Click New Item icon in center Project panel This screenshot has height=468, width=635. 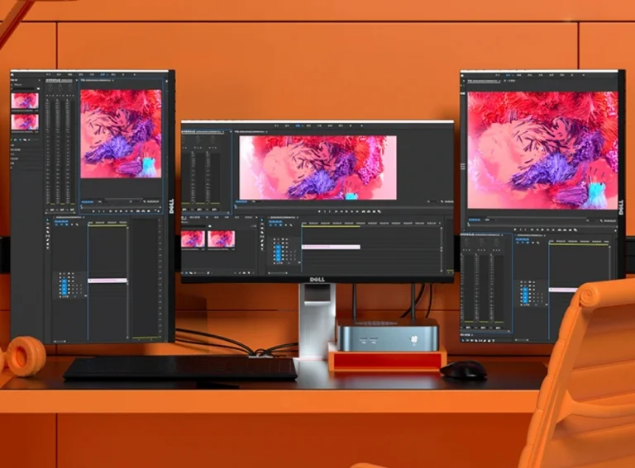249,273
